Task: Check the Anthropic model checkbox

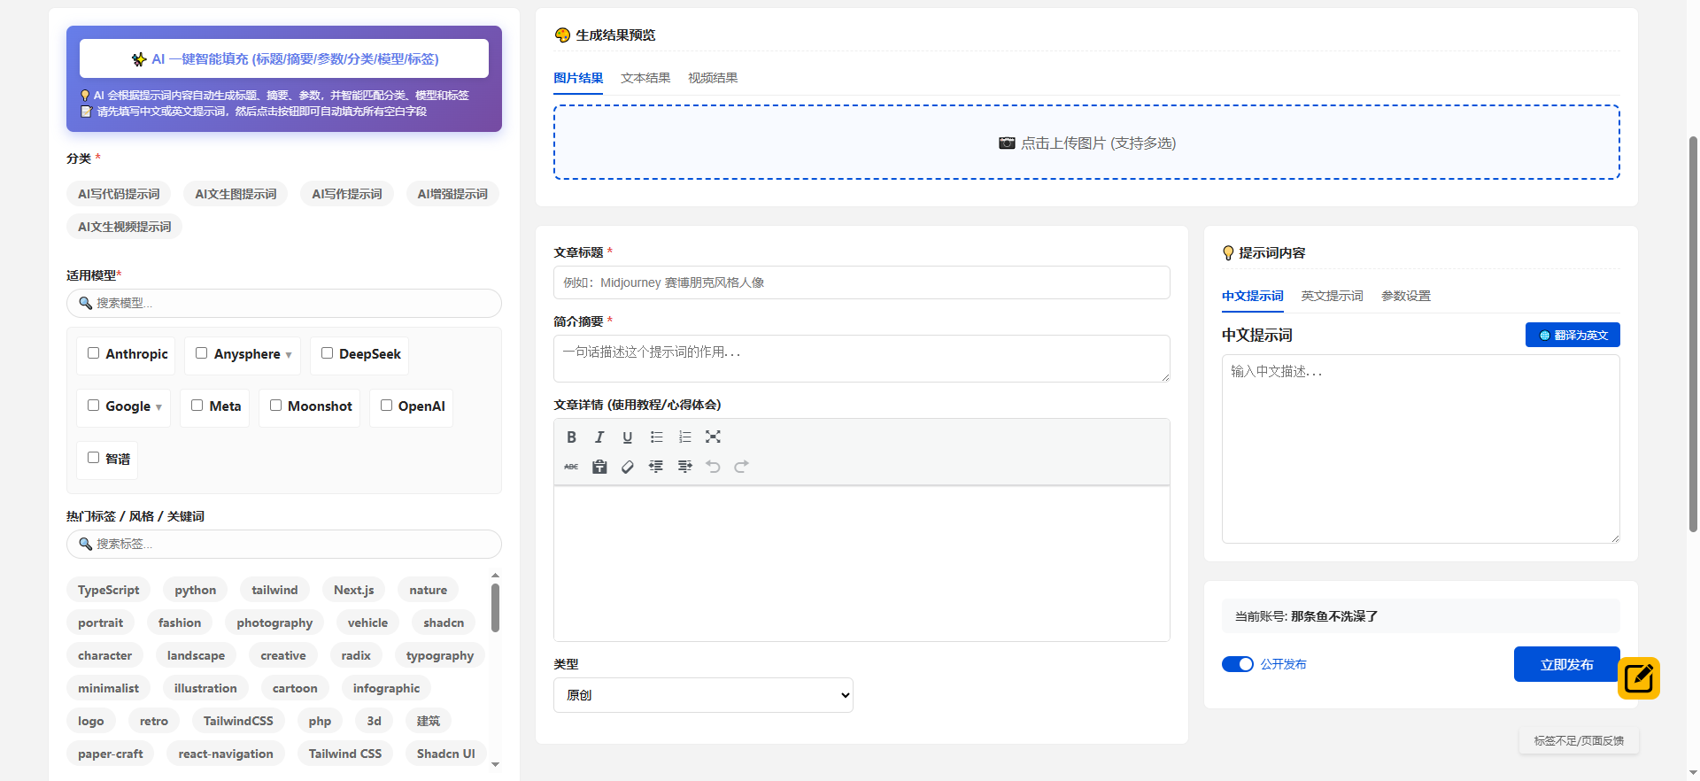Action: [x=94, y=353]
